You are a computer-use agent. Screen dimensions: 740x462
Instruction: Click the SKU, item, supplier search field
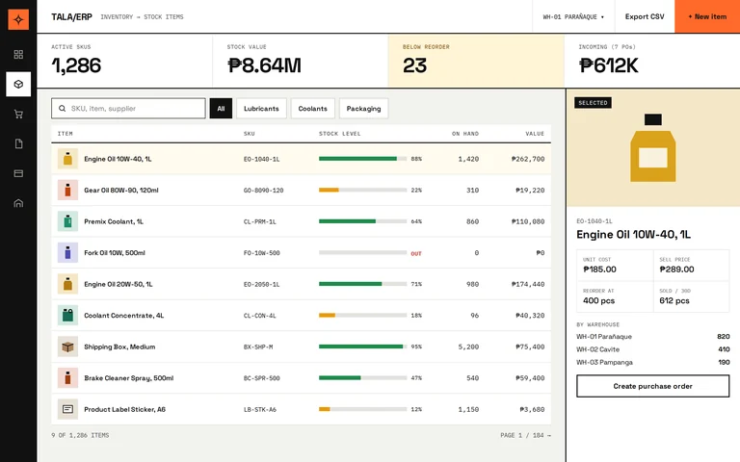(x=128, y=109)
